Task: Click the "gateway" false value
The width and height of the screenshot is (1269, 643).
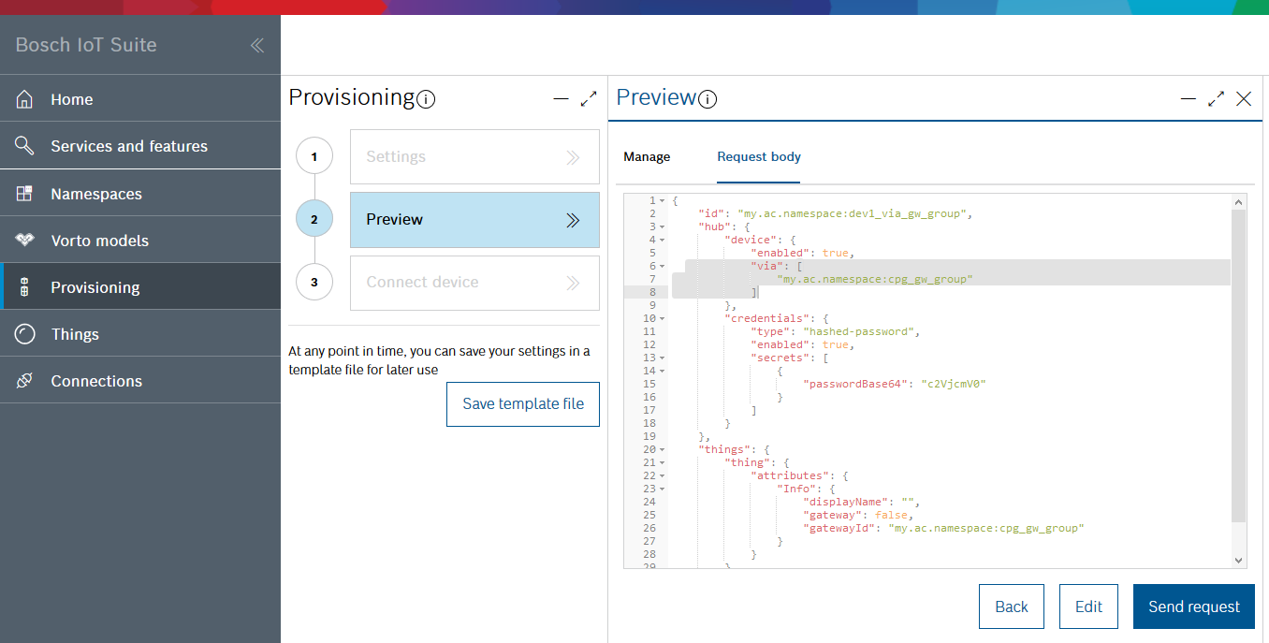Action: point(892,516)
